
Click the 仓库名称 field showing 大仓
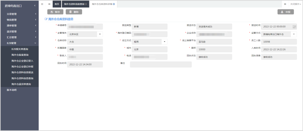85,42
